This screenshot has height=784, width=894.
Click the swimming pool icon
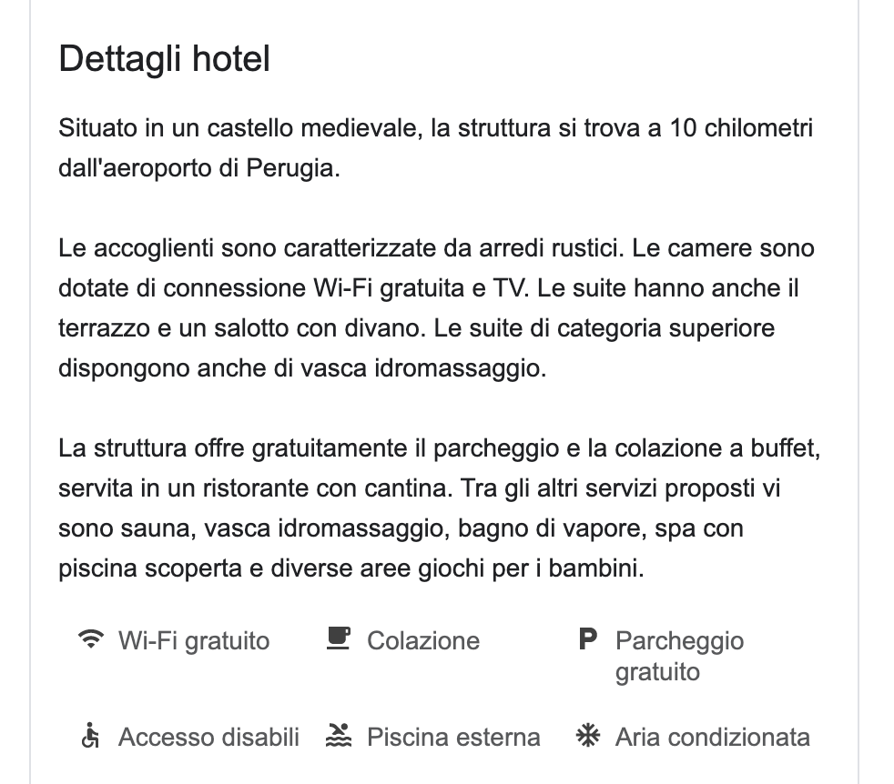click(x=339, y=736)
